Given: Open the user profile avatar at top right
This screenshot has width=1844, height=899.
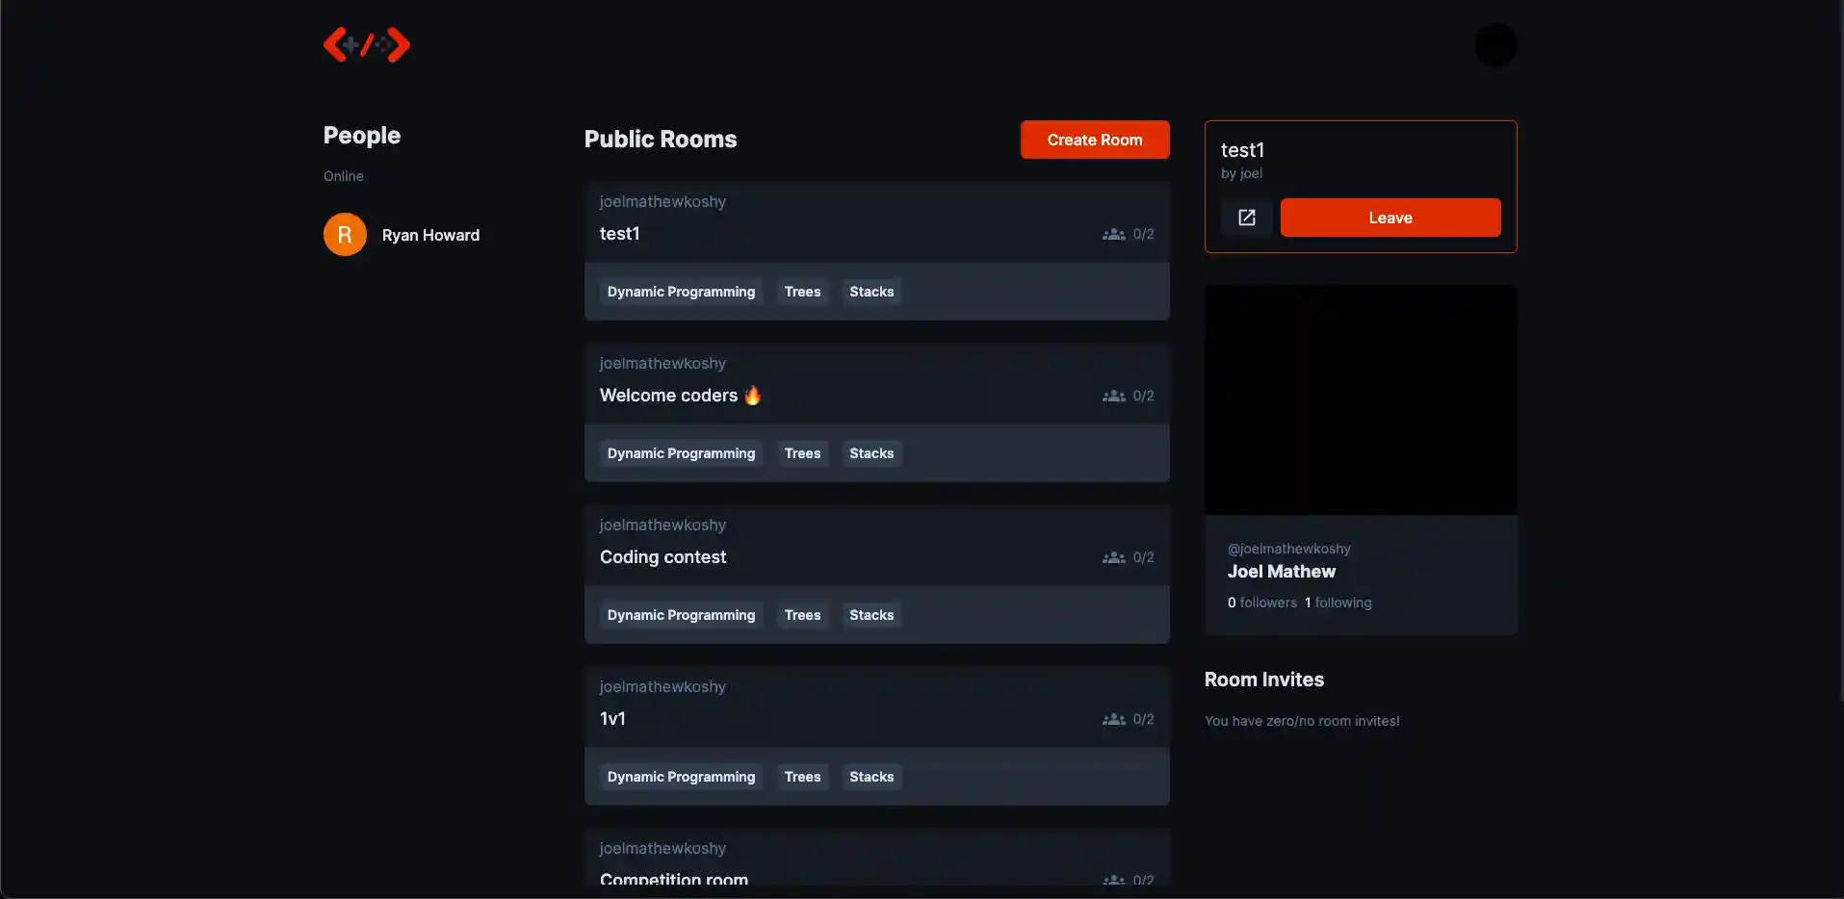Looking at the screenshot, I should tap(1494, 45).
